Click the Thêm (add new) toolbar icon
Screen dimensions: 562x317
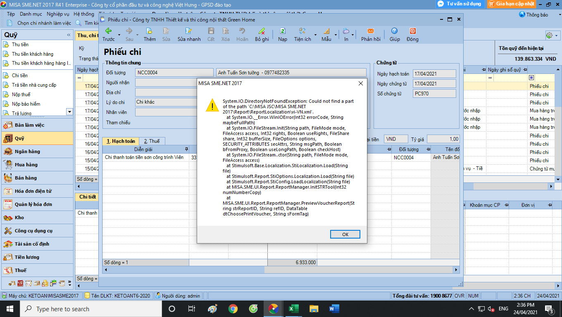[x=150, y=31]
